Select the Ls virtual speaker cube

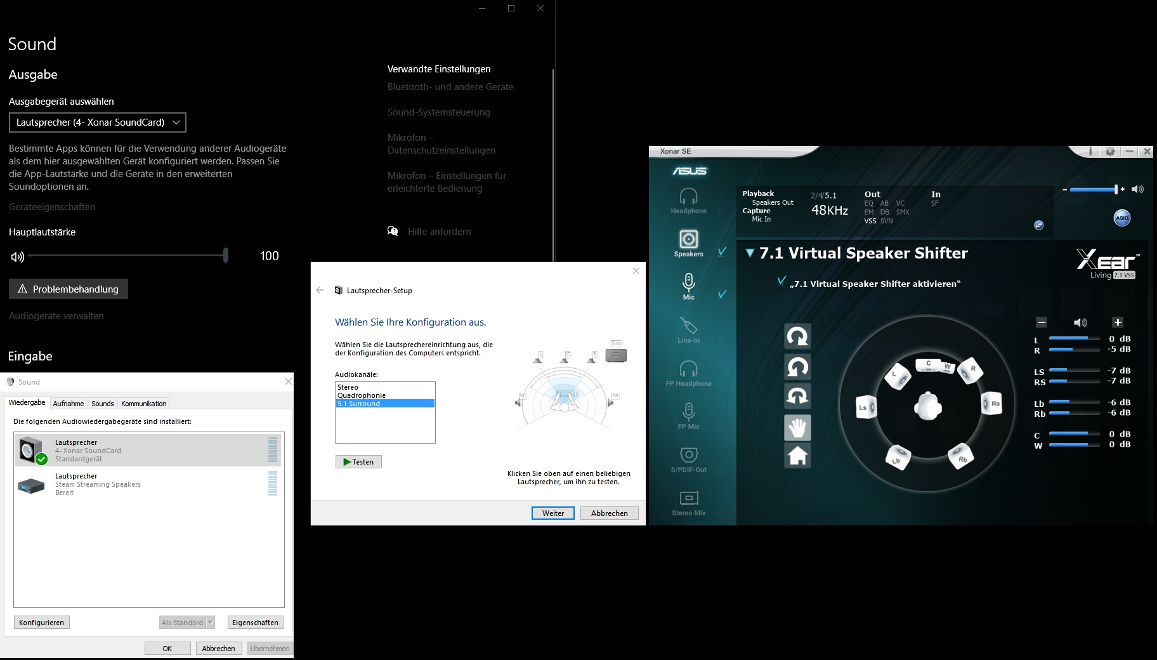pyautogui.click(x=866, y=407)
